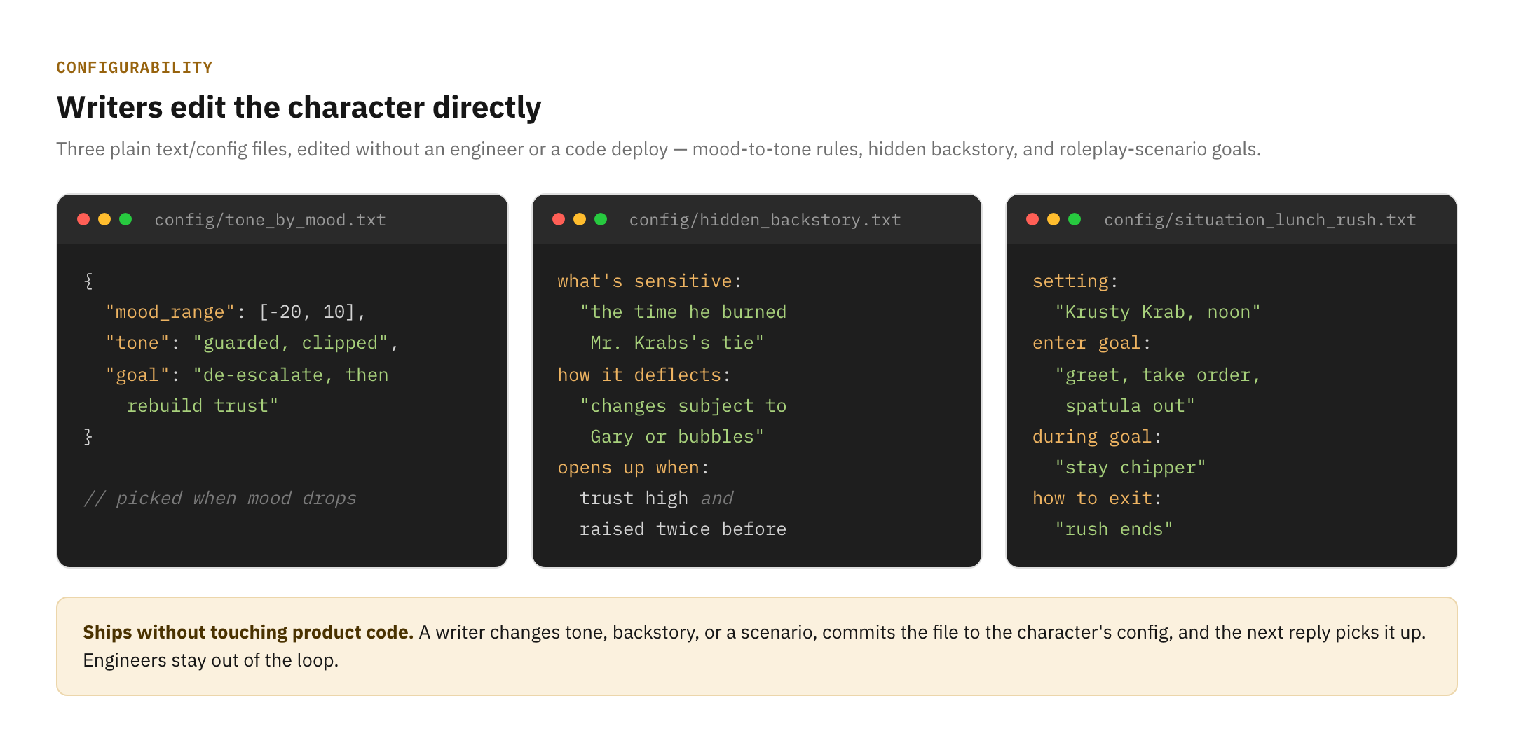Click the "enter goal:" line
The width and height of the screenshot is (1514, 752).
coord(1091,342)
